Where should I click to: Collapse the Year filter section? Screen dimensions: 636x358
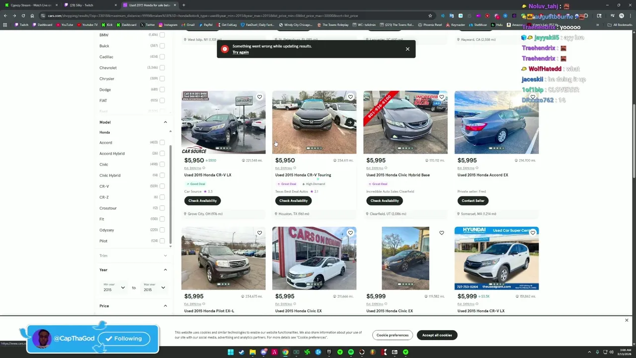165,270
